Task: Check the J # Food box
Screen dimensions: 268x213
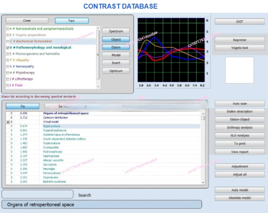Action: [7, 85]
